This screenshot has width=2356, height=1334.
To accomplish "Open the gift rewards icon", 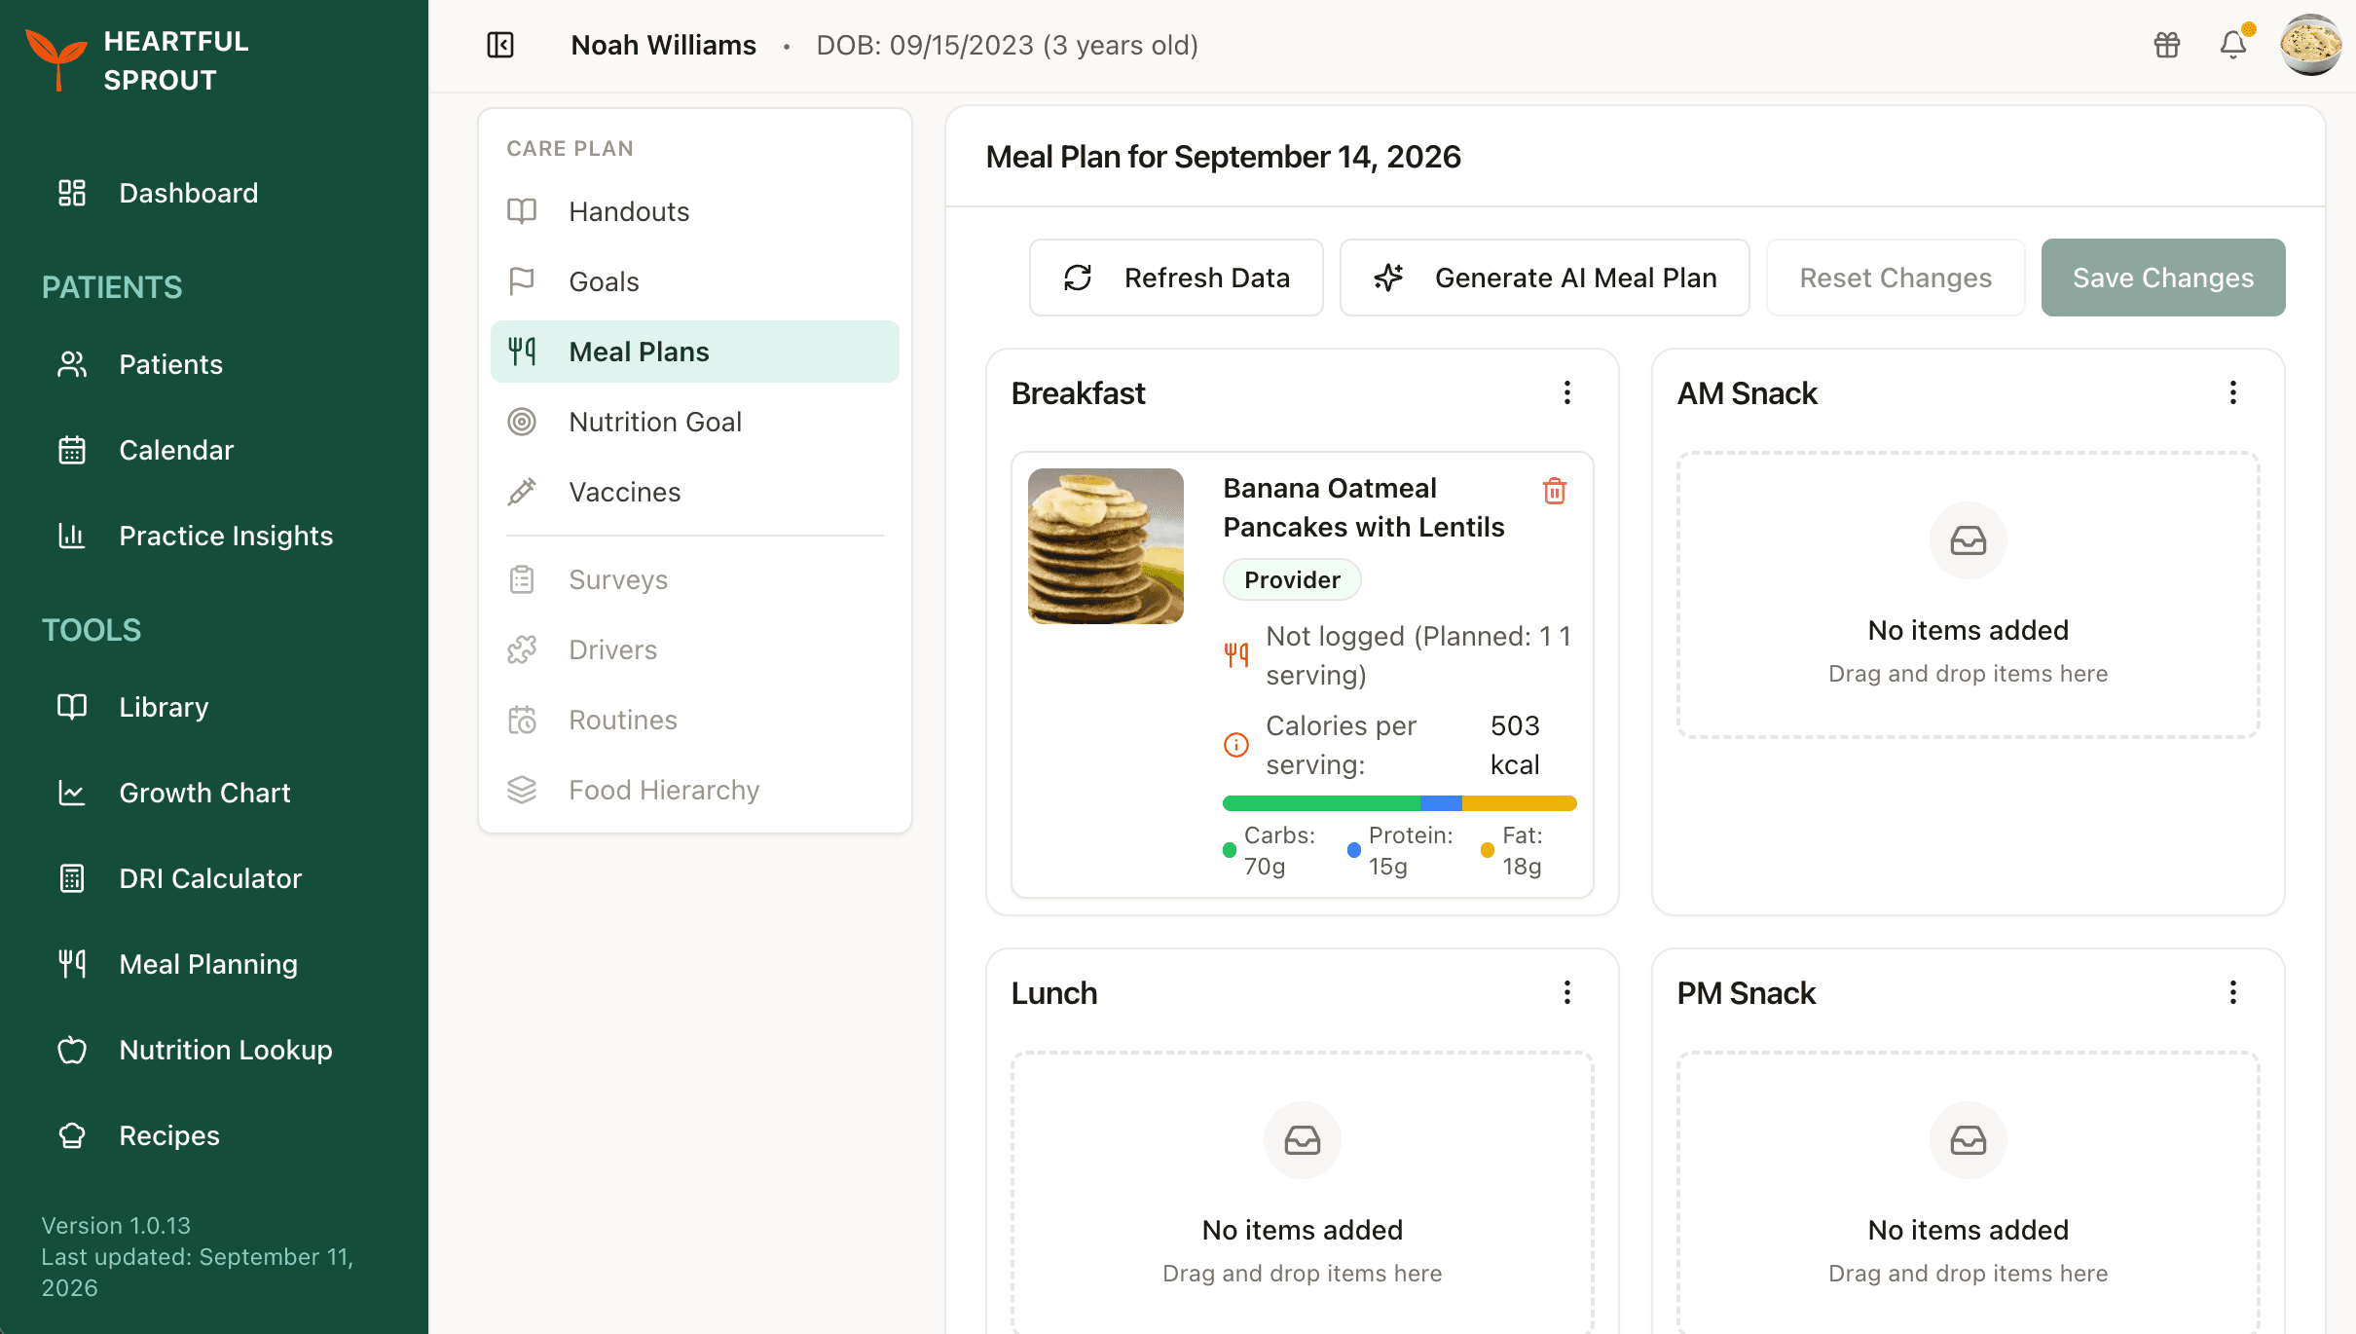I will (2167, 45).
